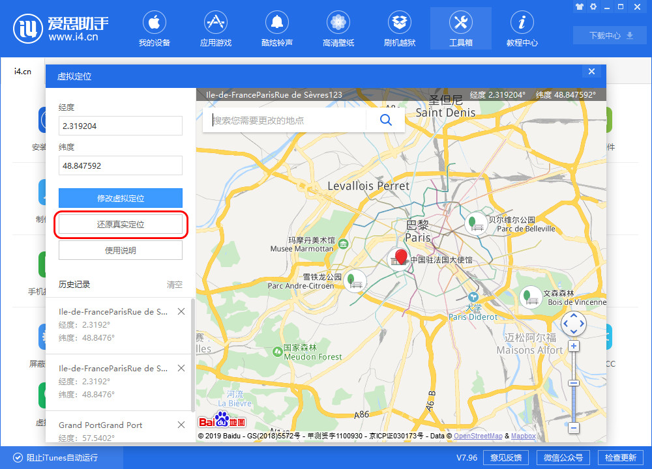The width and height of the screenshot is (652, 469).
Task: Click the 修改虚拟定位 button
Action: coord(120,198)
